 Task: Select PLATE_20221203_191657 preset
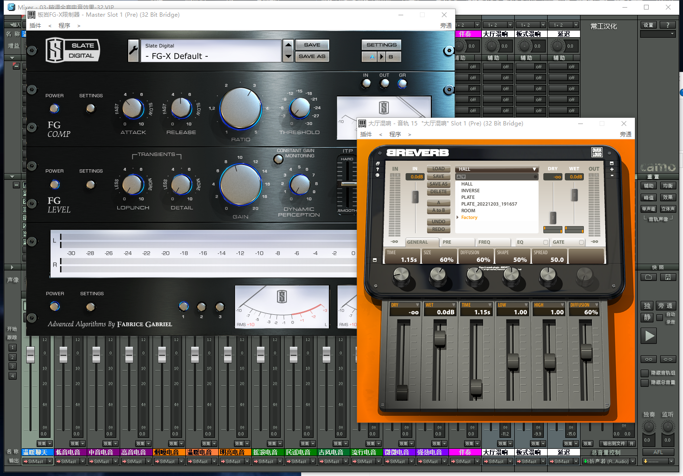tap(489, 204)
